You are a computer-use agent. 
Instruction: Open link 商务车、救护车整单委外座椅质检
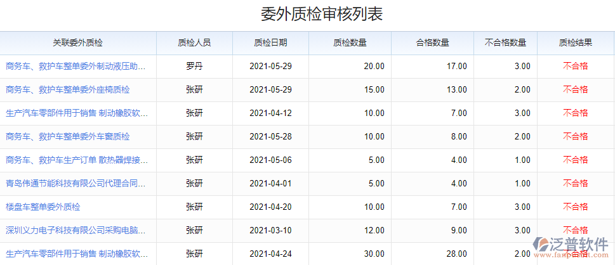[67, 89]
